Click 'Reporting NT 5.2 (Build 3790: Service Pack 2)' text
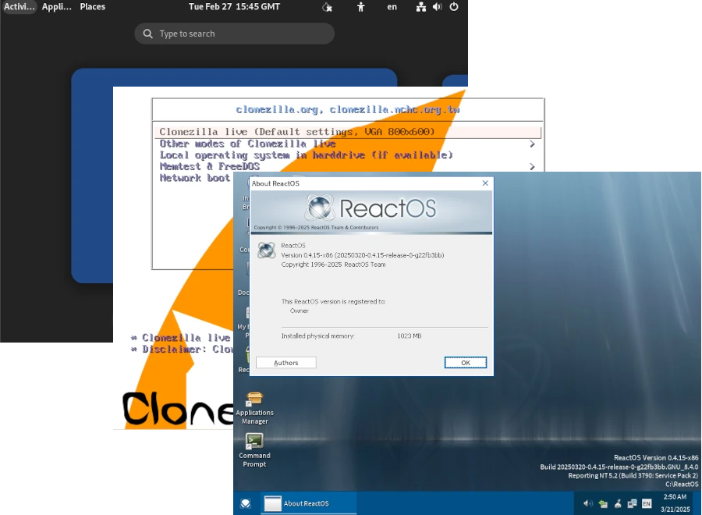 coord(633,475)
